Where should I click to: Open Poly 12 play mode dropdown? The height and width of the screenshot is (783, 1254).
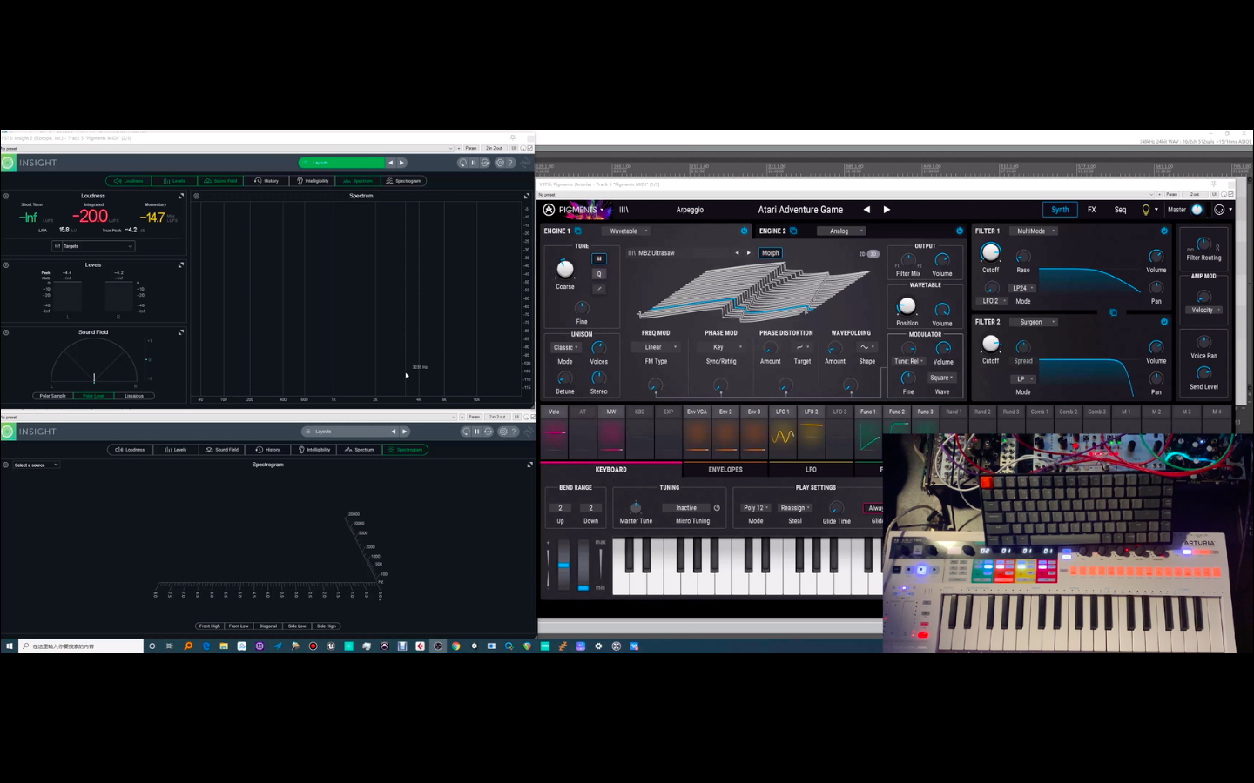pyautogui.click(x=756, y=508)
